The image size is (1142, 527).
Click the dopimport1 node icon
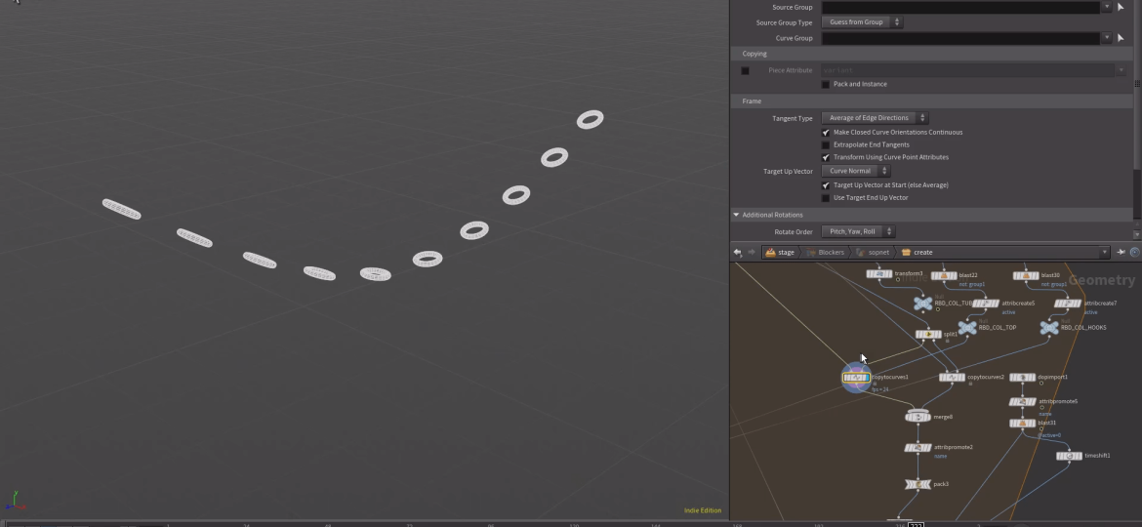coord(1022,378)
